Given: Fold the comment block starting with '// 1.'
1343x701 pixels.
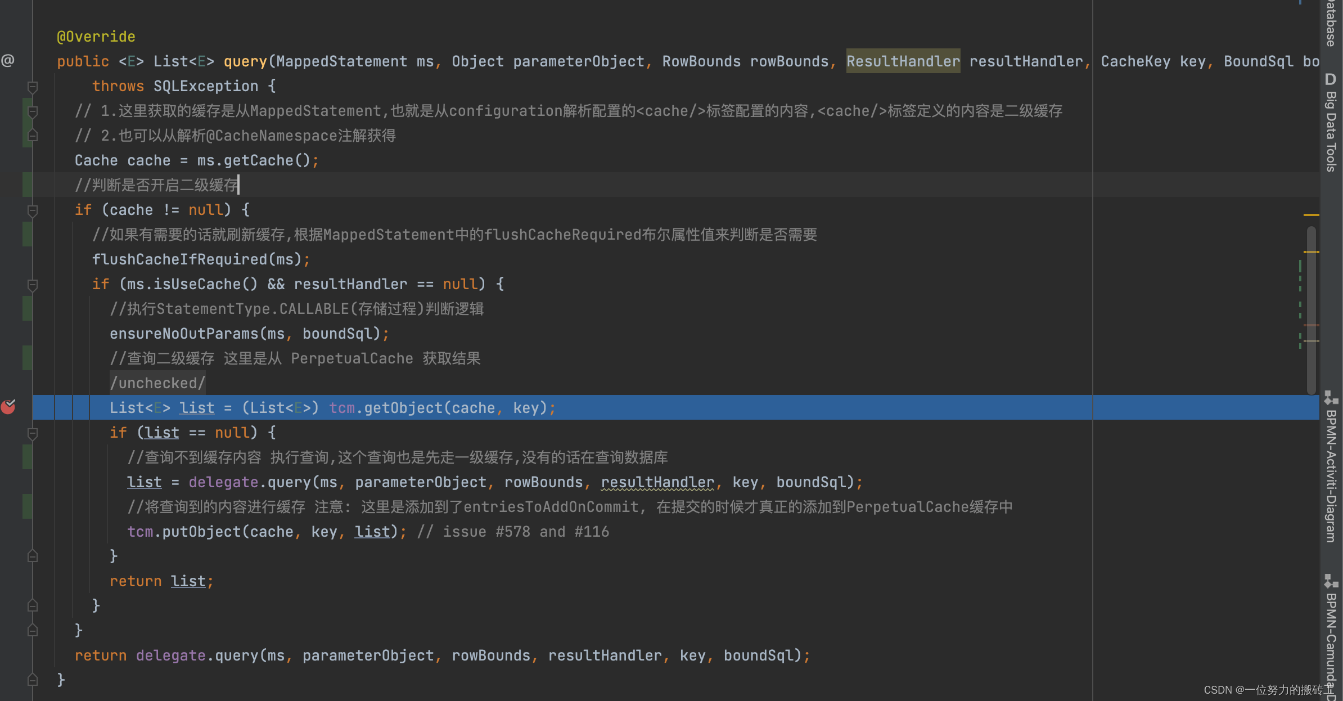Looking at the screenshot, I should pos(33,111).
